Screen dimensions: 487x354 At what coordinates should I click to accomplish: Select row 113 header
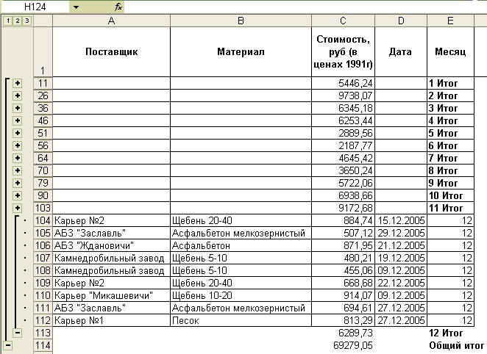pyautogui.click(x=43, y=333)
